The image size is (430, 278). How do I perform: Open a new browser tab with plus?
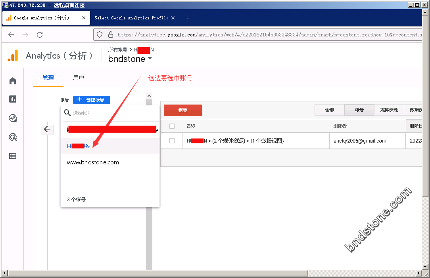click(188, 18)
